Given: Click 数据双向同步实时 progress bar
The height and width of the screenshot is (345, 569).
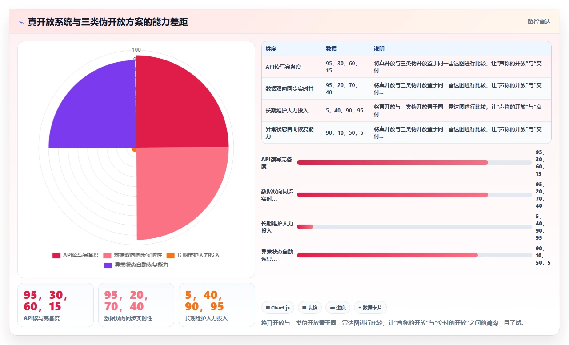Looking at the screenshot, I should [414, 195].
